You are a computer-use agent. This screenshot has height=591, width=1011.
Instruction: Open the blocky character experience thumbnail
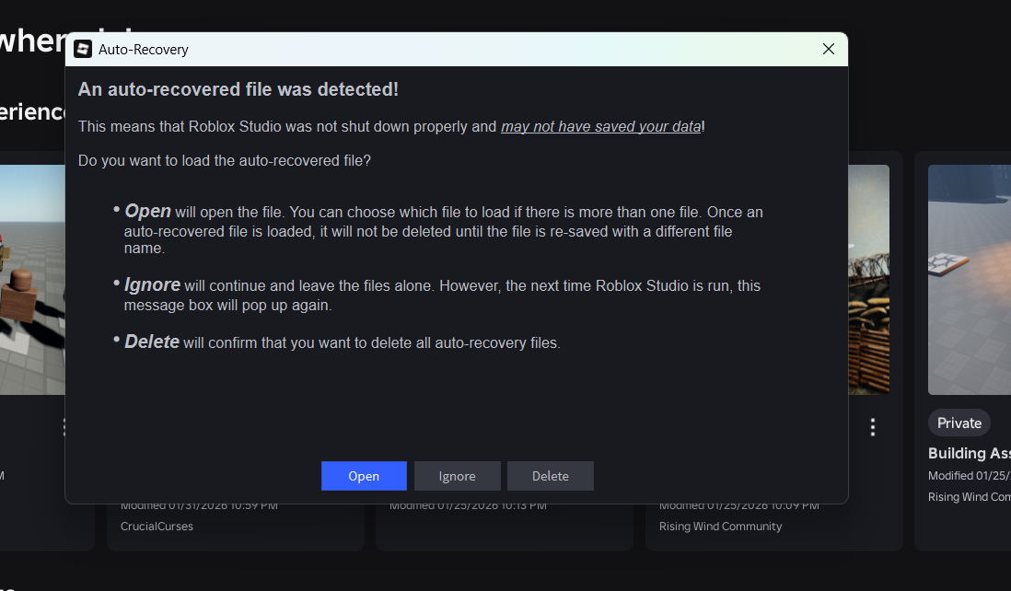[x=32, y=279]
